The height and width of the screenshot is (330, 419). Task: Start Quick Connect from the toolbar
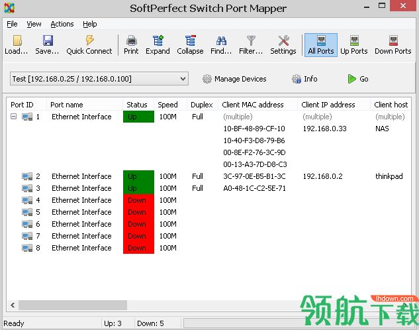click(x=89, y=44)
